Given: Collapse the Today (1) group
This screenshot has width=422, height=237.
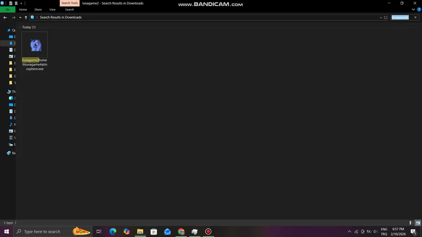Looking at the screenshot, I should click(x=20, y=27).
